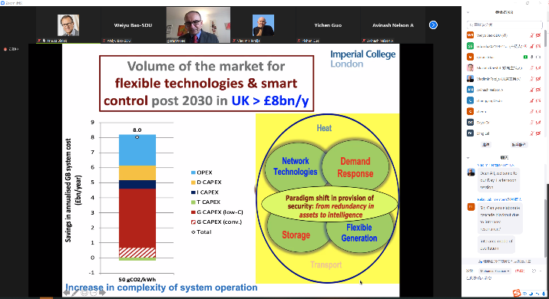
Task: Open the slideshow see-all-slides icon
Action: [x=84, y=293]
